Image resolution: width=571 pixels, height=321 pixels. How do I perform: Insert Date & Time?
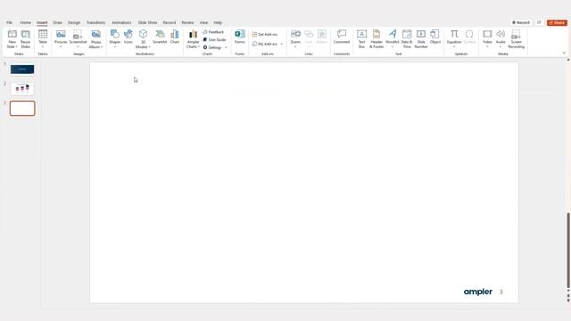[407, 39]
